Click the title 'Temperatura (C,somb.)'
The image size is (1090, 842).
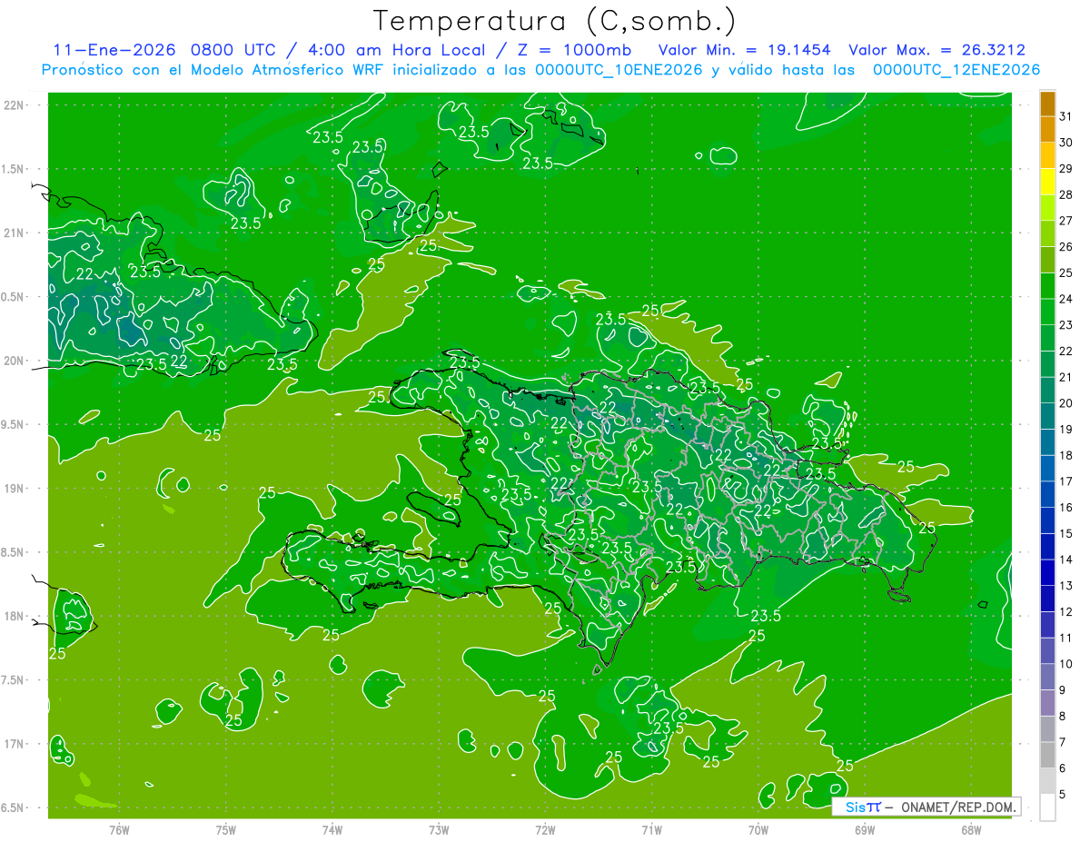point(555,21)
